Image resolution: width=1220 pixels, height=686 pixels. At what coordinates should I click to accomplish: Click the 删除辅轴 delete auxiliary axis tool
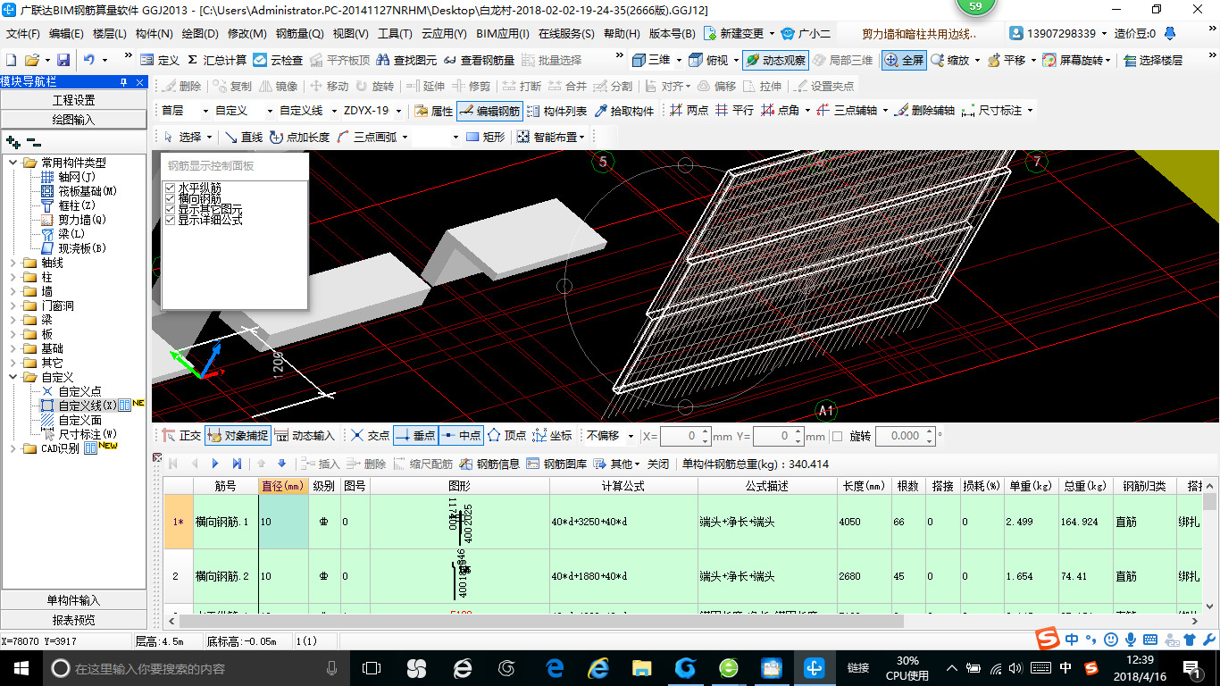[x=925, y=111]
